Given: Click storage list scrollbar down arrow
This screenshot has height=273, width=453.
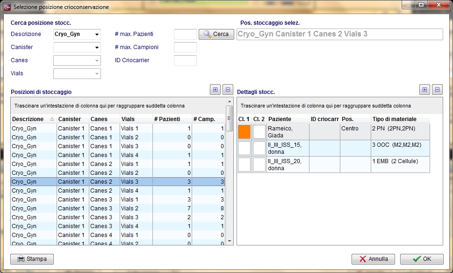Looking at the screenshot, I should point(230,241).
